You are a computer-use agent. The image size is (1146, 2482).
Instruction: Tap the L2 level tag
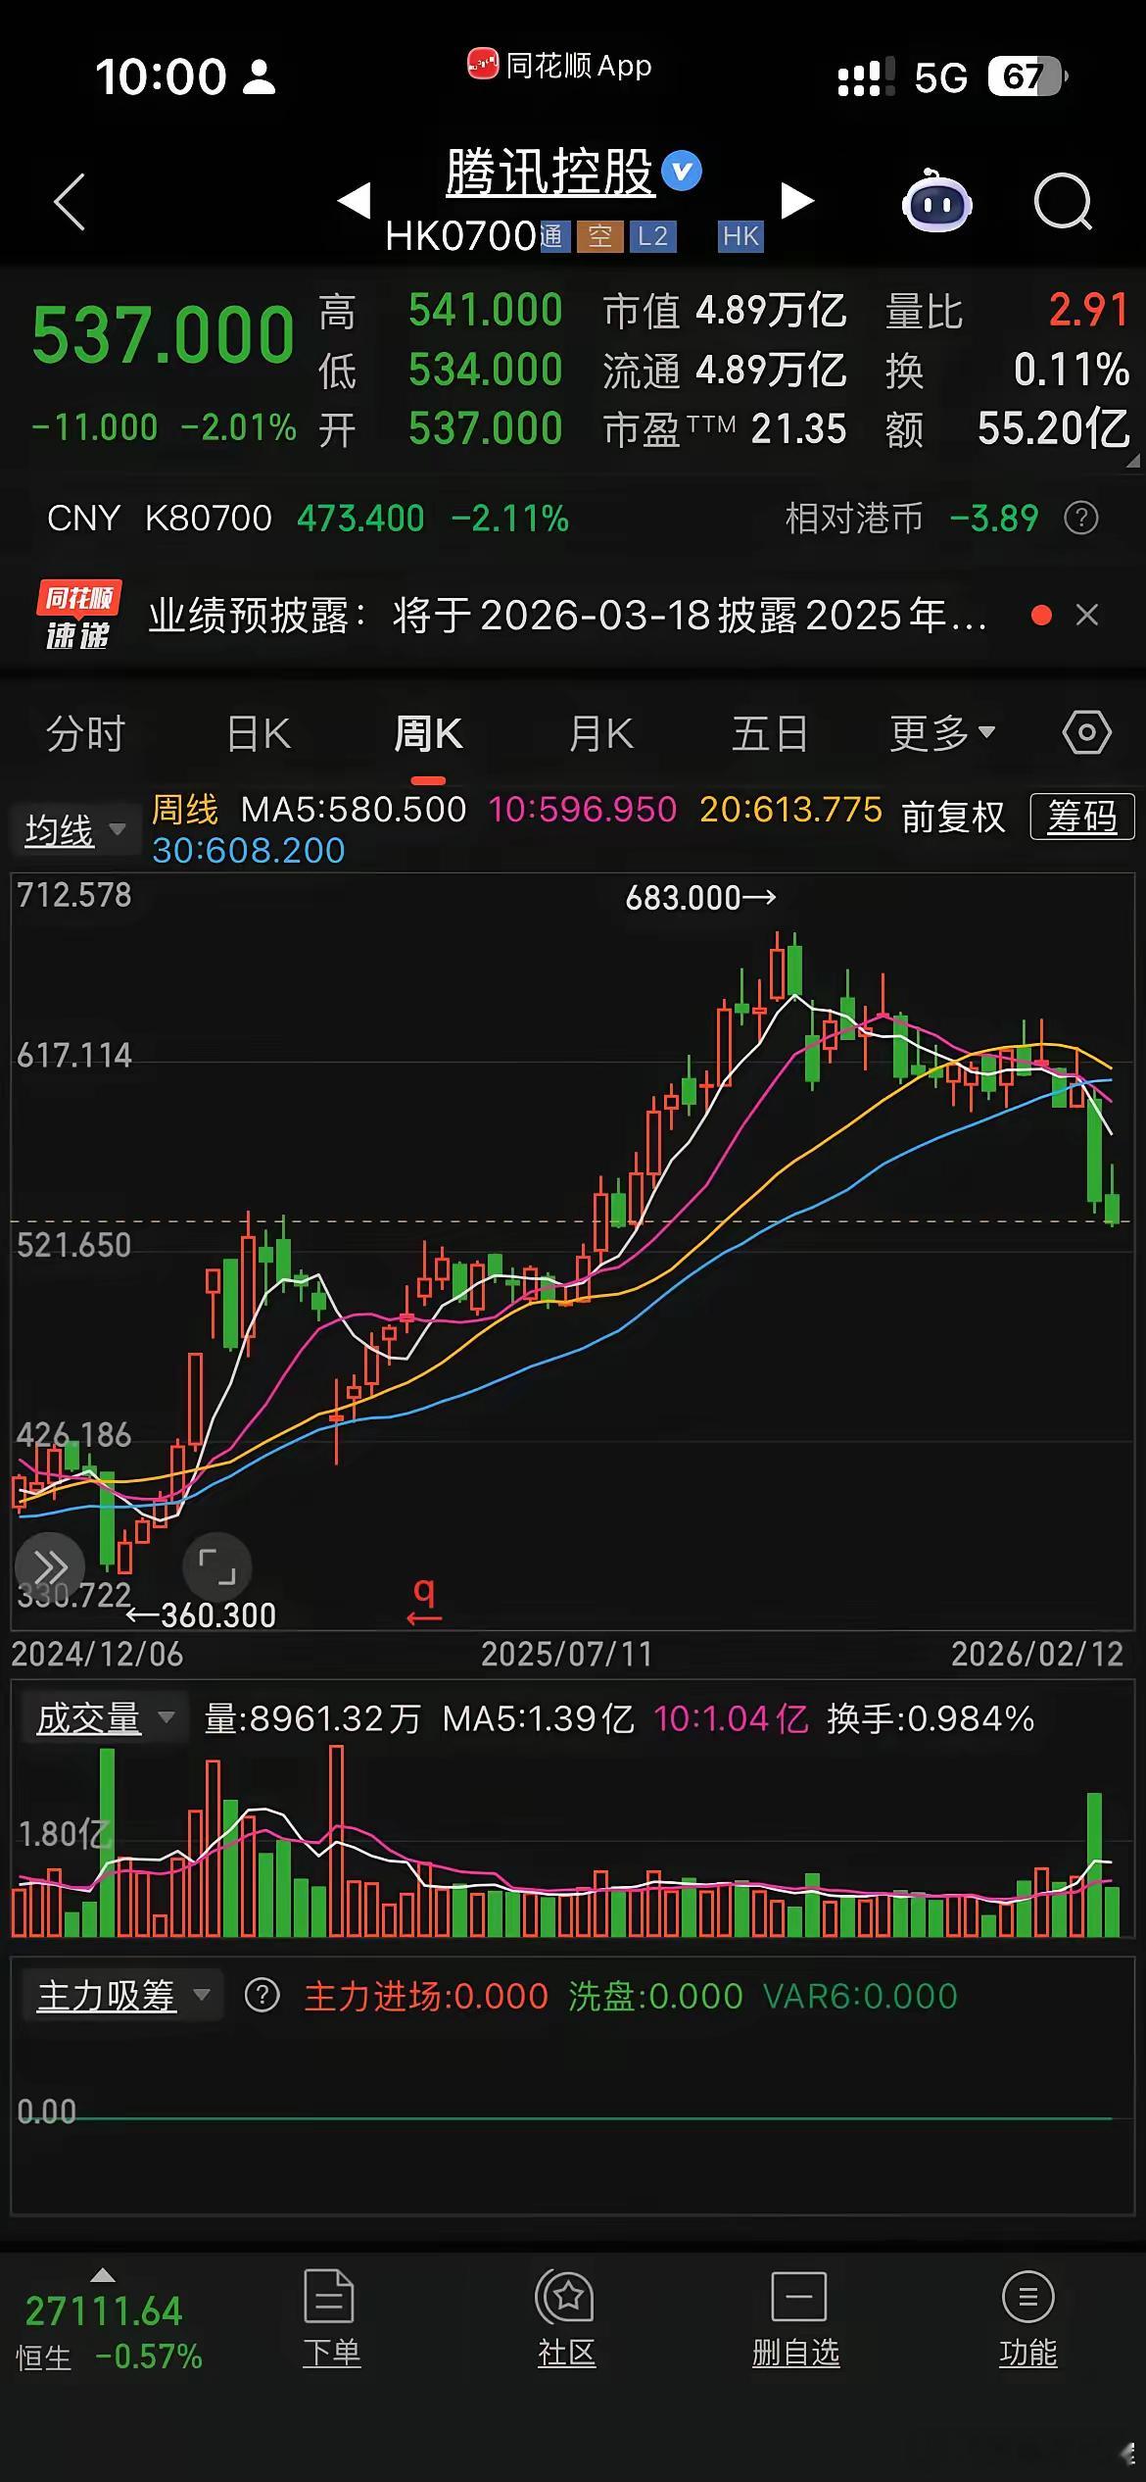(652, 236)
